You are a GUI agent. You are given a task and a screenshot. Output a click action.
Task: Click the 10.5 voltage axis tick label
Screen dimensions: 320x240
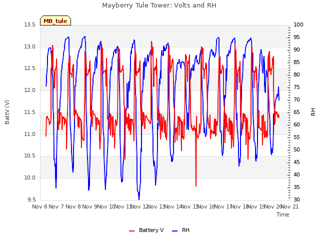tap(30, 156)
